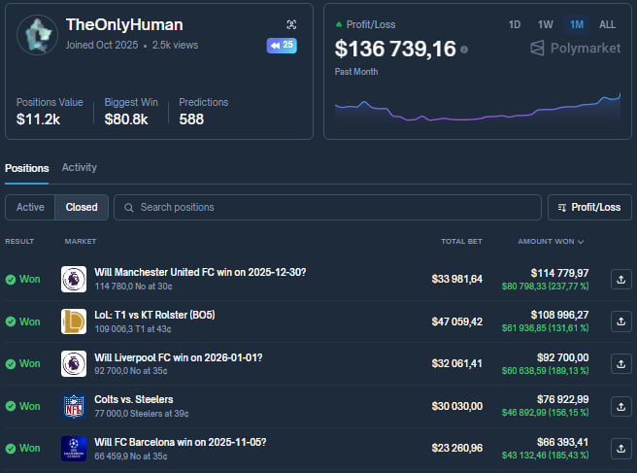Click the Won checkmark for FC Barcelona

(11, 449)
